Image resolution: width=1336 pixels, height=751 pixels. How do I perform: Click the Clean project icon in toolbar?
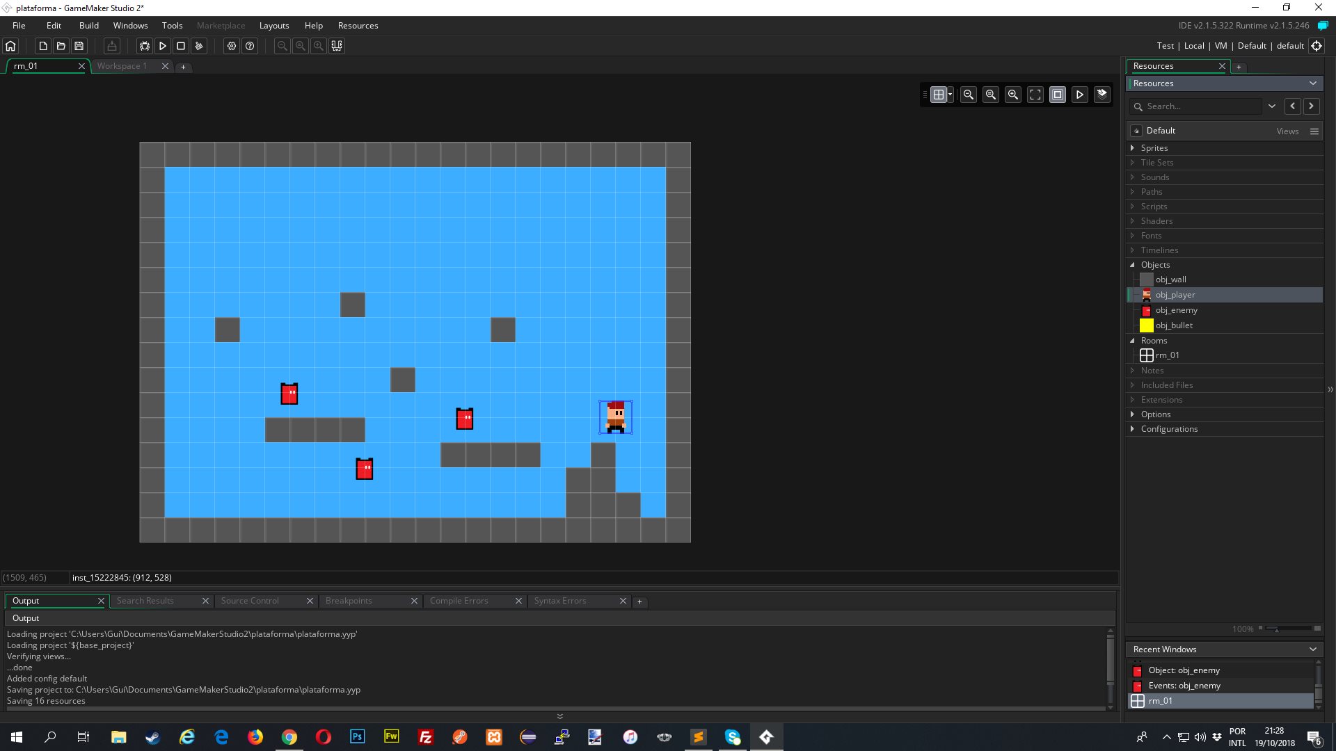pos(199,46)
